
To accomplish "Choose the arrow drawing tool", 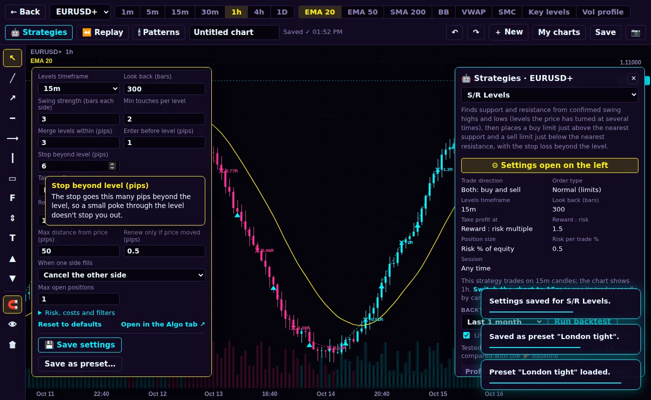I will [13, 98].
